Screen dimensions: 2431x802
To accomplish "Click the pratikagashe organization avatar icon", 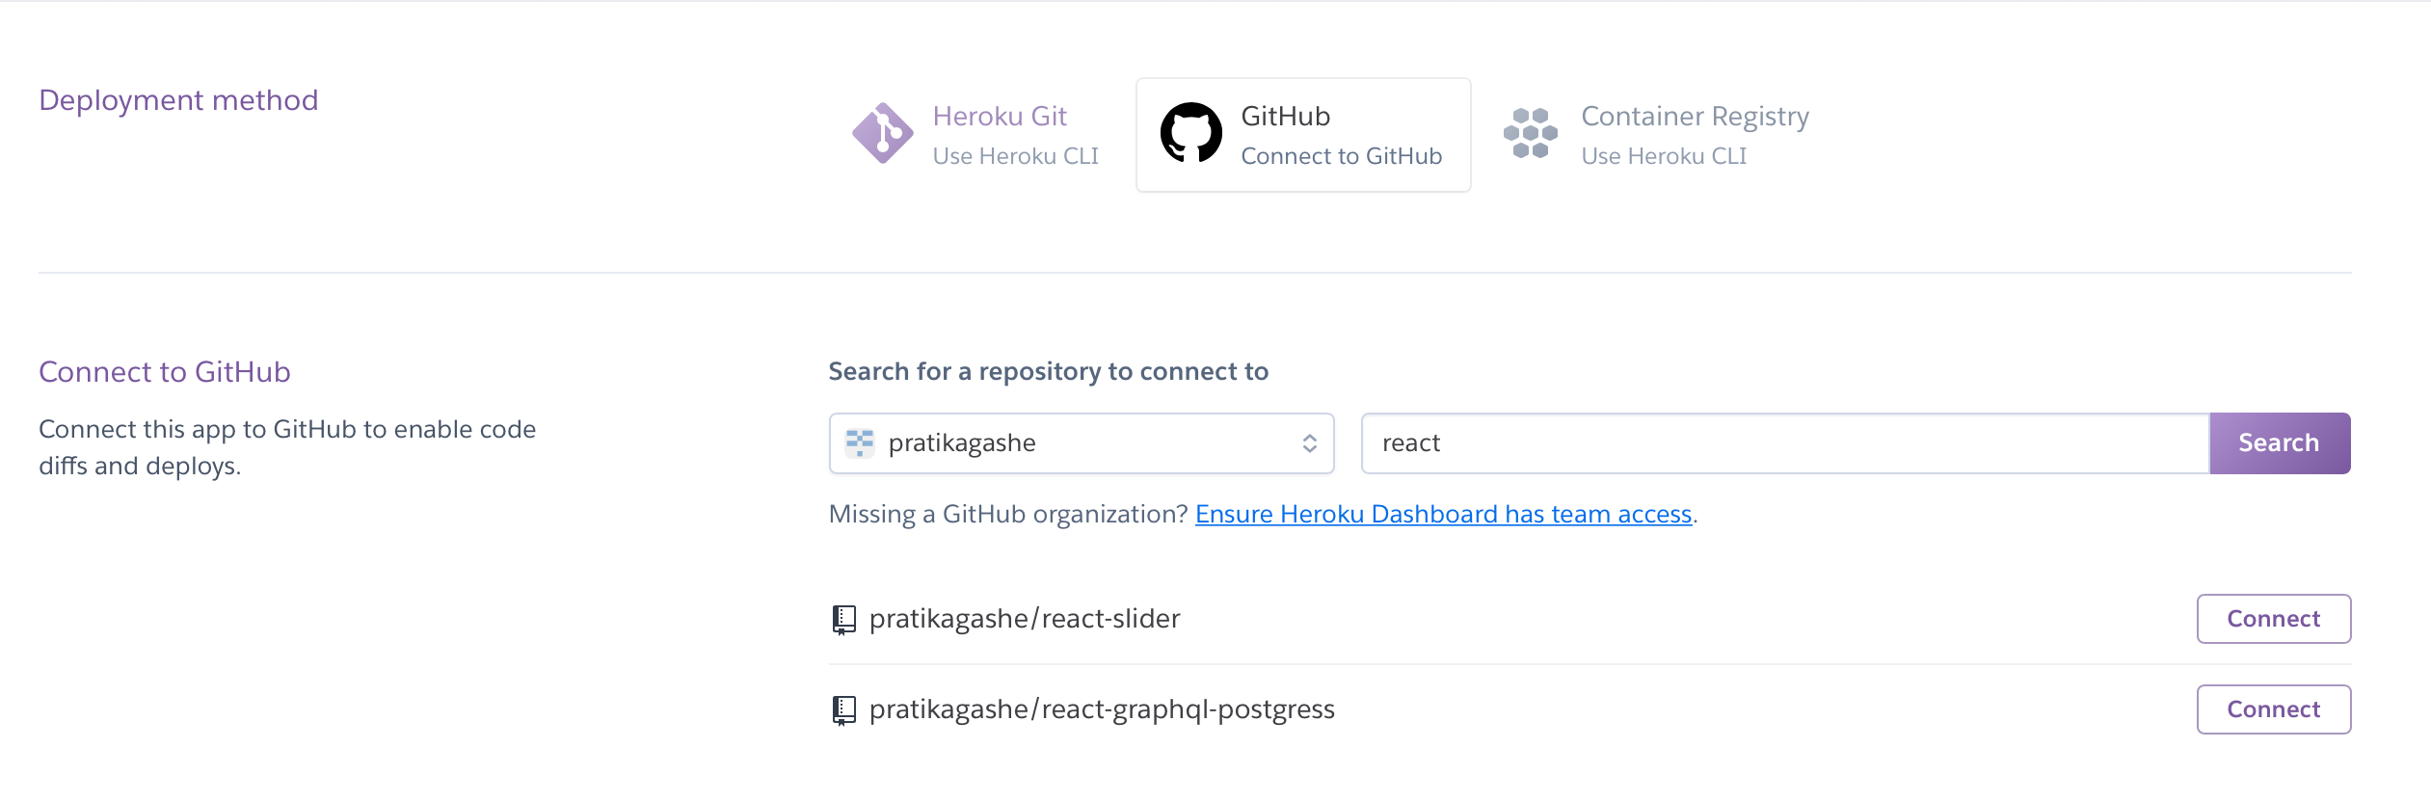I will point(859,442).
